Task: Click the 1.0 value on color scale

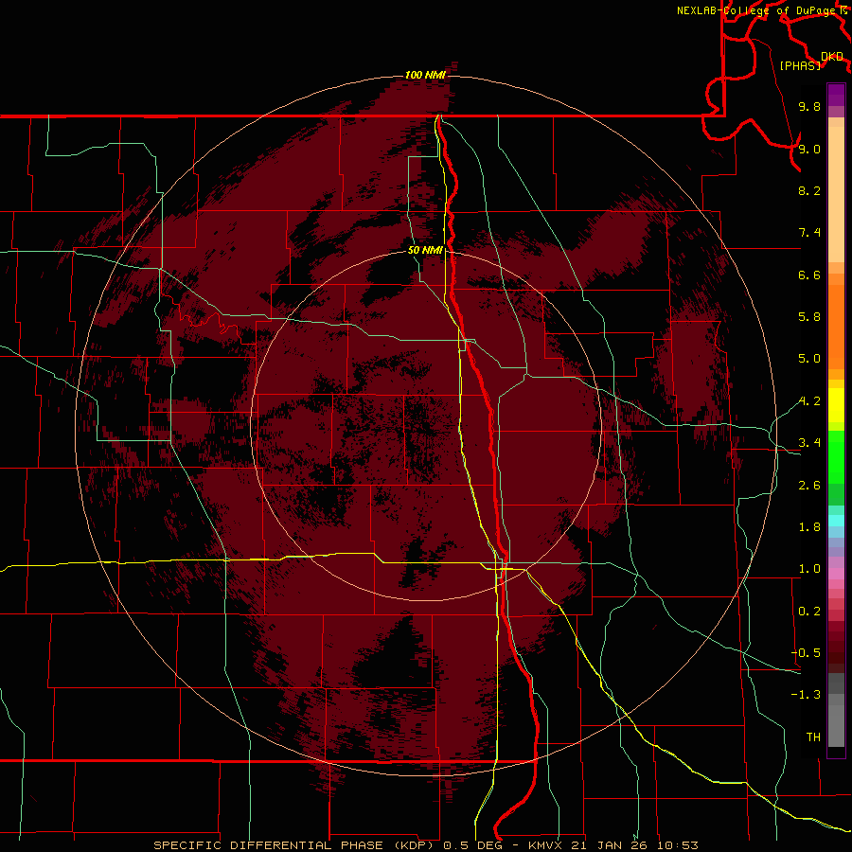Action: point(809,569)
